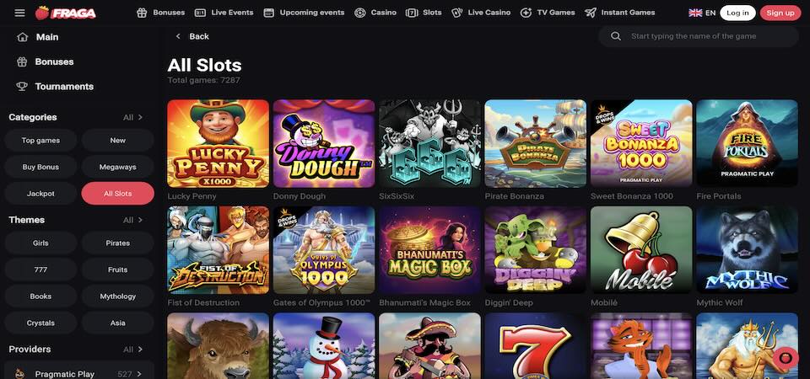
Task: Click the Live Events scoreboard icon
Action: point(201,13)
